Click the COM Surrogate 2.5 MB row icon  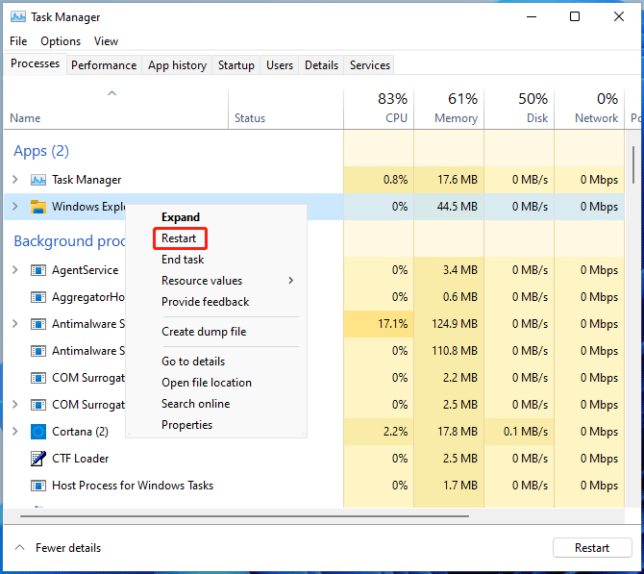(38, 405)
